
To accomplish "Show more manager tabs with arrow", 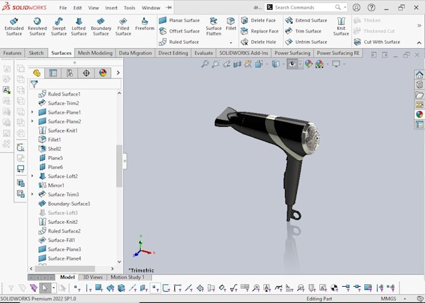I will point(118,72).
